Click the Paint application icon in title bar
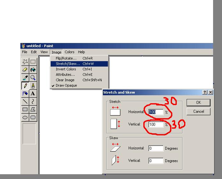Viewport: 222px width, 179px height. point(23,46)
